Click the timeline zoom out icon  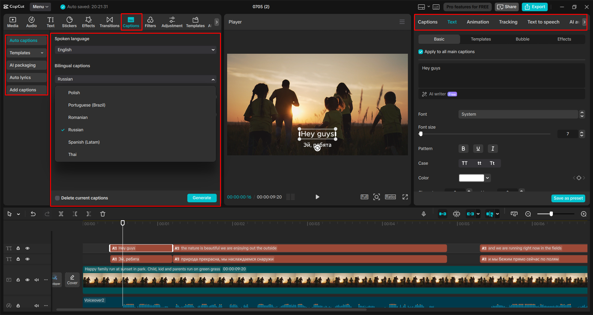(528, 214)
